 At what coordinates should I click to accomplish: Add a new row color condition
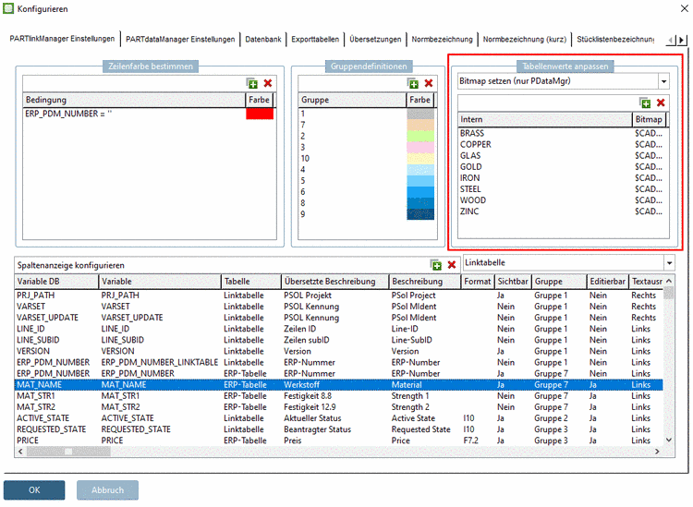point(253,83)
